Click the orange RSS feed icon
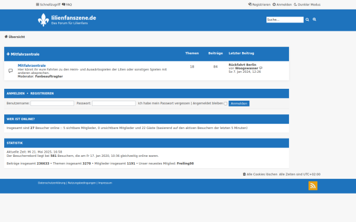The width and height of the screenshot is (356, 222). pyautogui.click(x=313, y=186)
